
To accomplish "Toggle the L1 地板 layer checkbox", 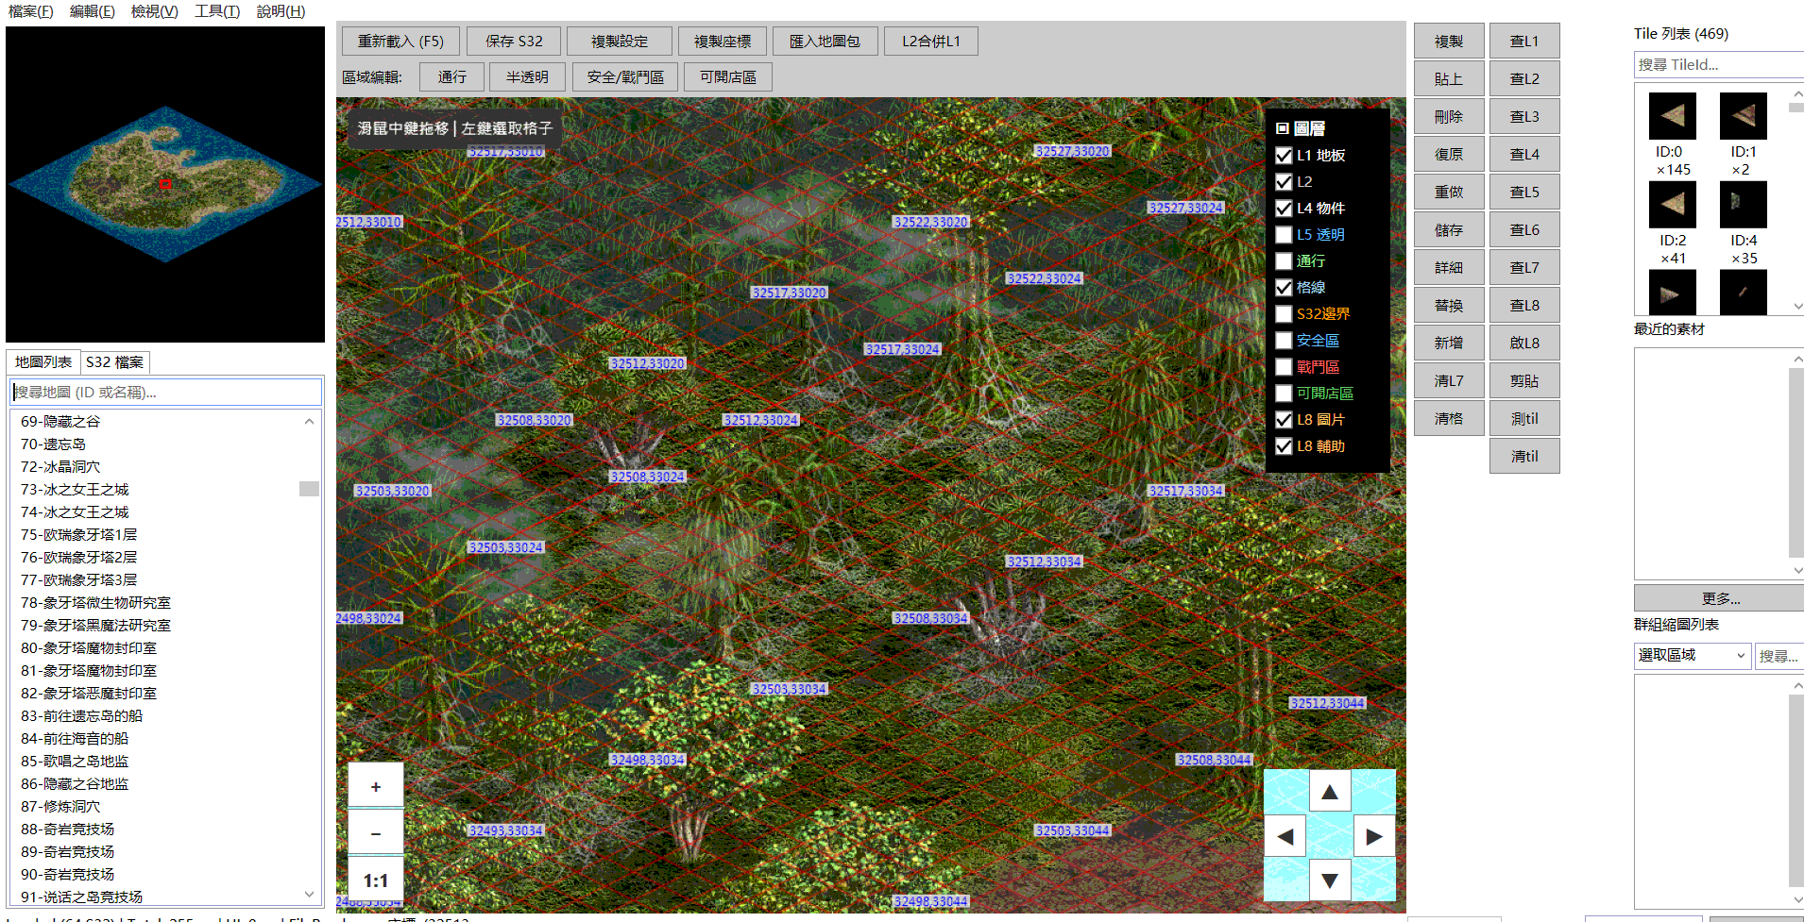I will pos(1284,156).
